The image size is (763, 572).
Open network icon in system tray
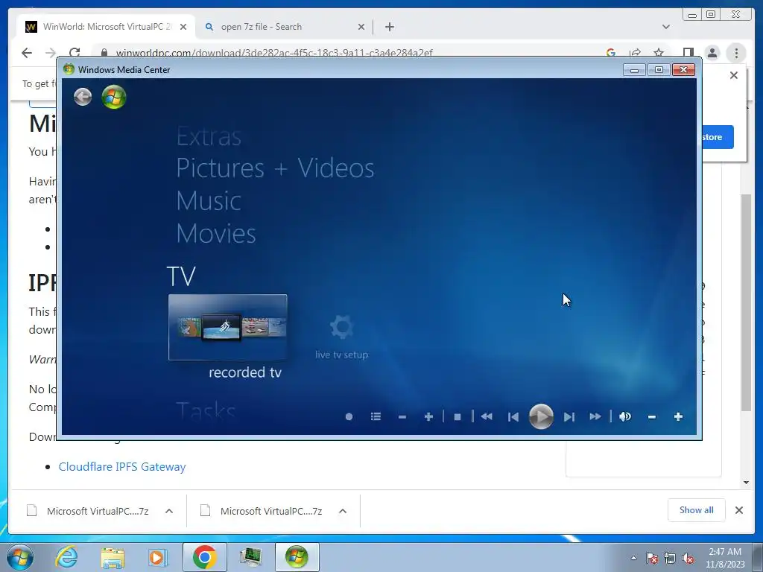pos(670,558)
